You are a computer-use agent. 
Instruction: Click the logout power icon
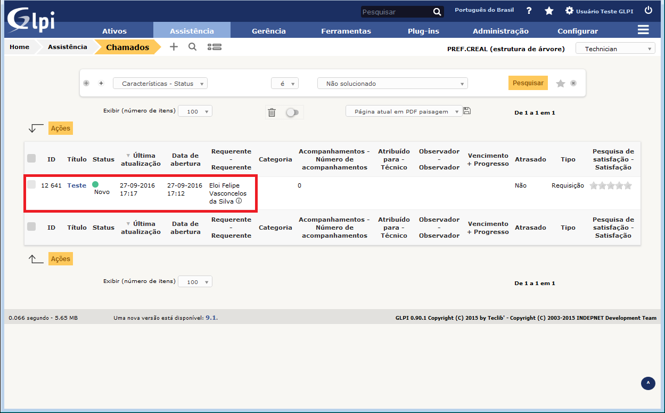click(648, 10)
